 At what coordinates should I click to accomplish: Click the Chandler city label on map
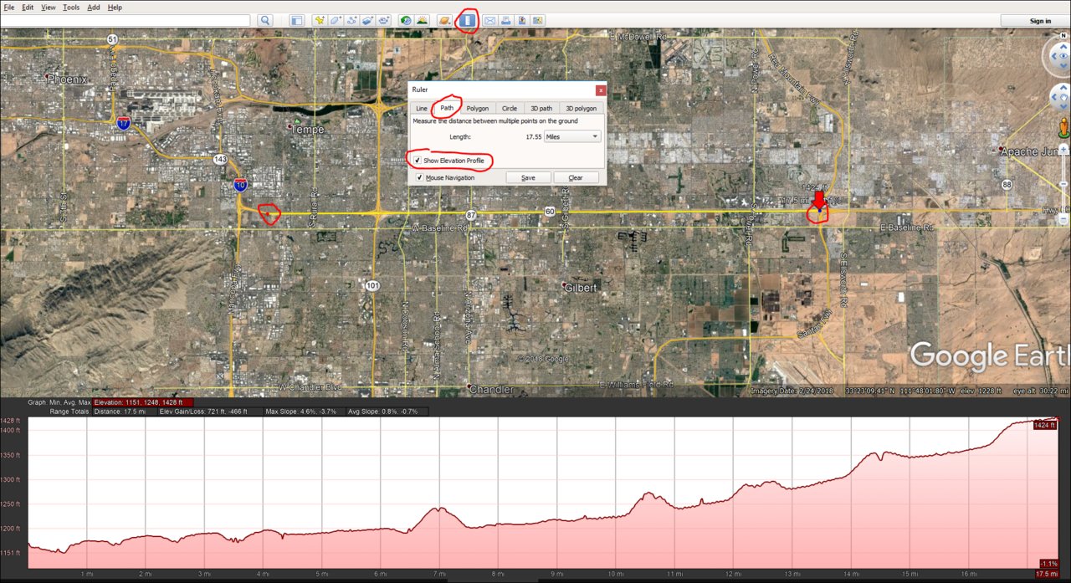(x=491, y=390)
